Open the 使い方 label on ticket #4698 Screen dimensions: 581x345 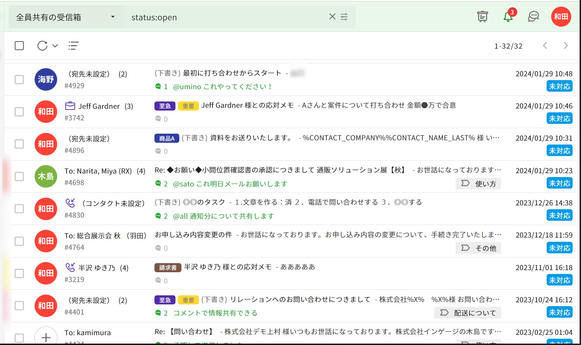pyautogui.click(x=478, y=184)
